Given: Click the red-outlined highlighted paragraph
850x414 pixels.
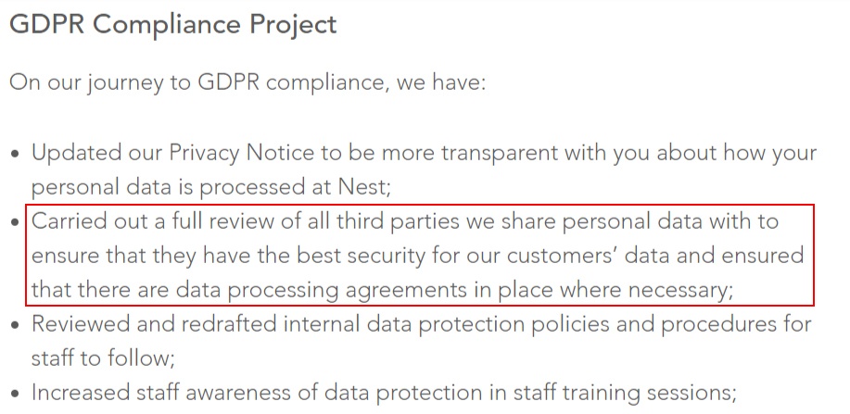Looking at the screenshot, I should [x=420, y=255].
